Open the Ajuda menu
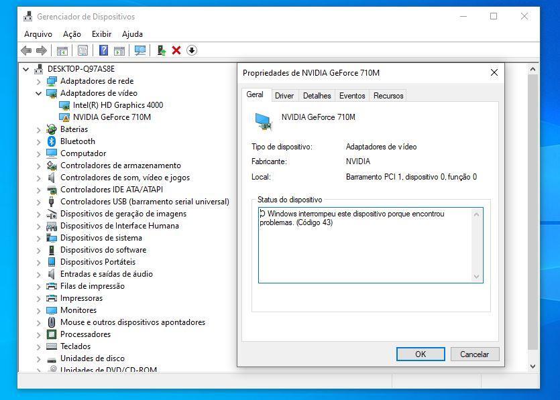 pos(133,34)
